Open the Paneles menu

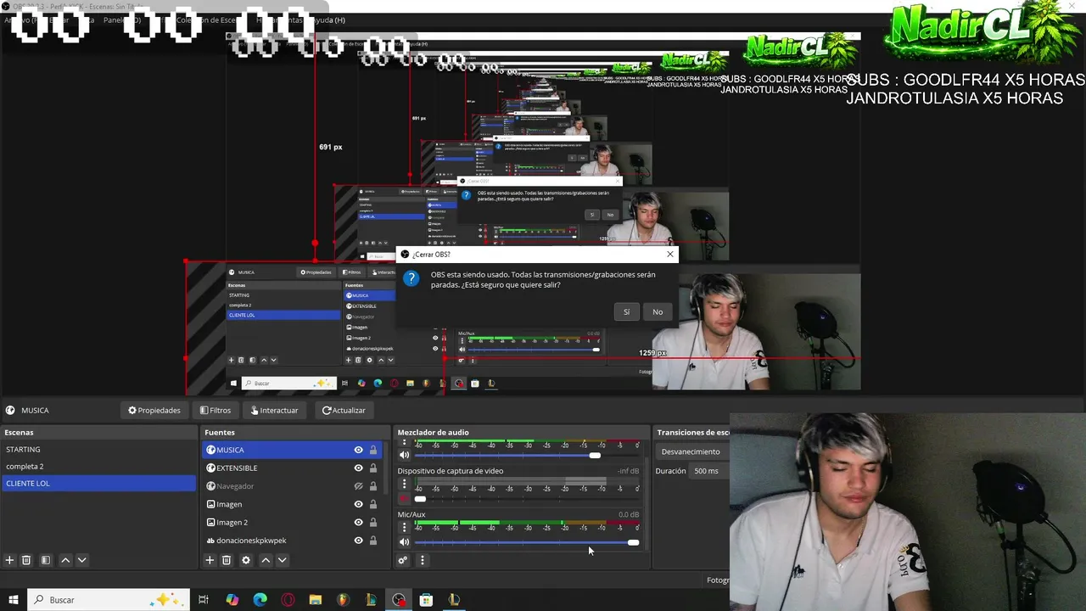pyautogui.click(x=122, y=20)
